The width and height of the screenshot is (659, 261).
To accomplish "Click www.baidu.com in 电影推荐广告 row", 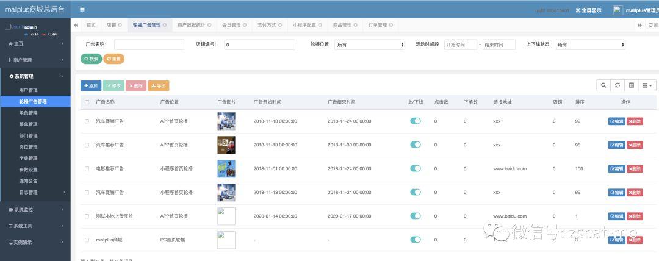I will click(510, 168).
